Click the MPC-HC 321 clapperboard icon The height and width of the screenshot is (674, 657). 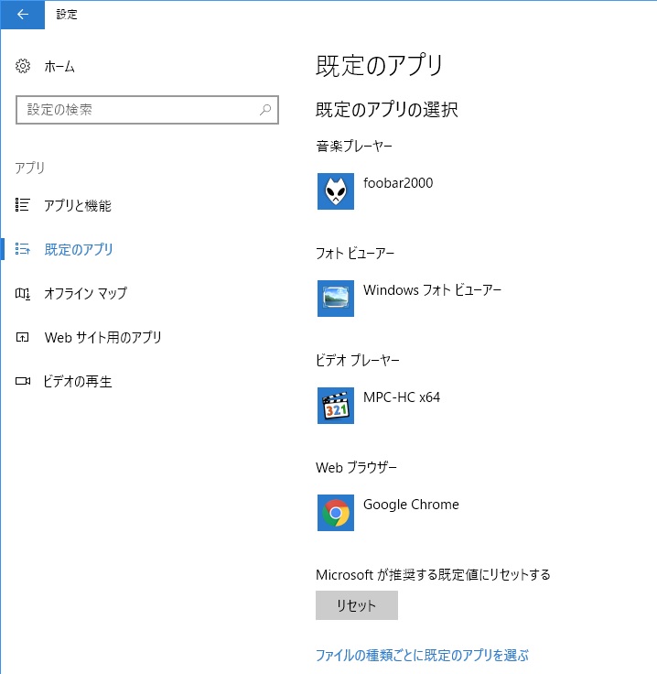tap(336, 406)
